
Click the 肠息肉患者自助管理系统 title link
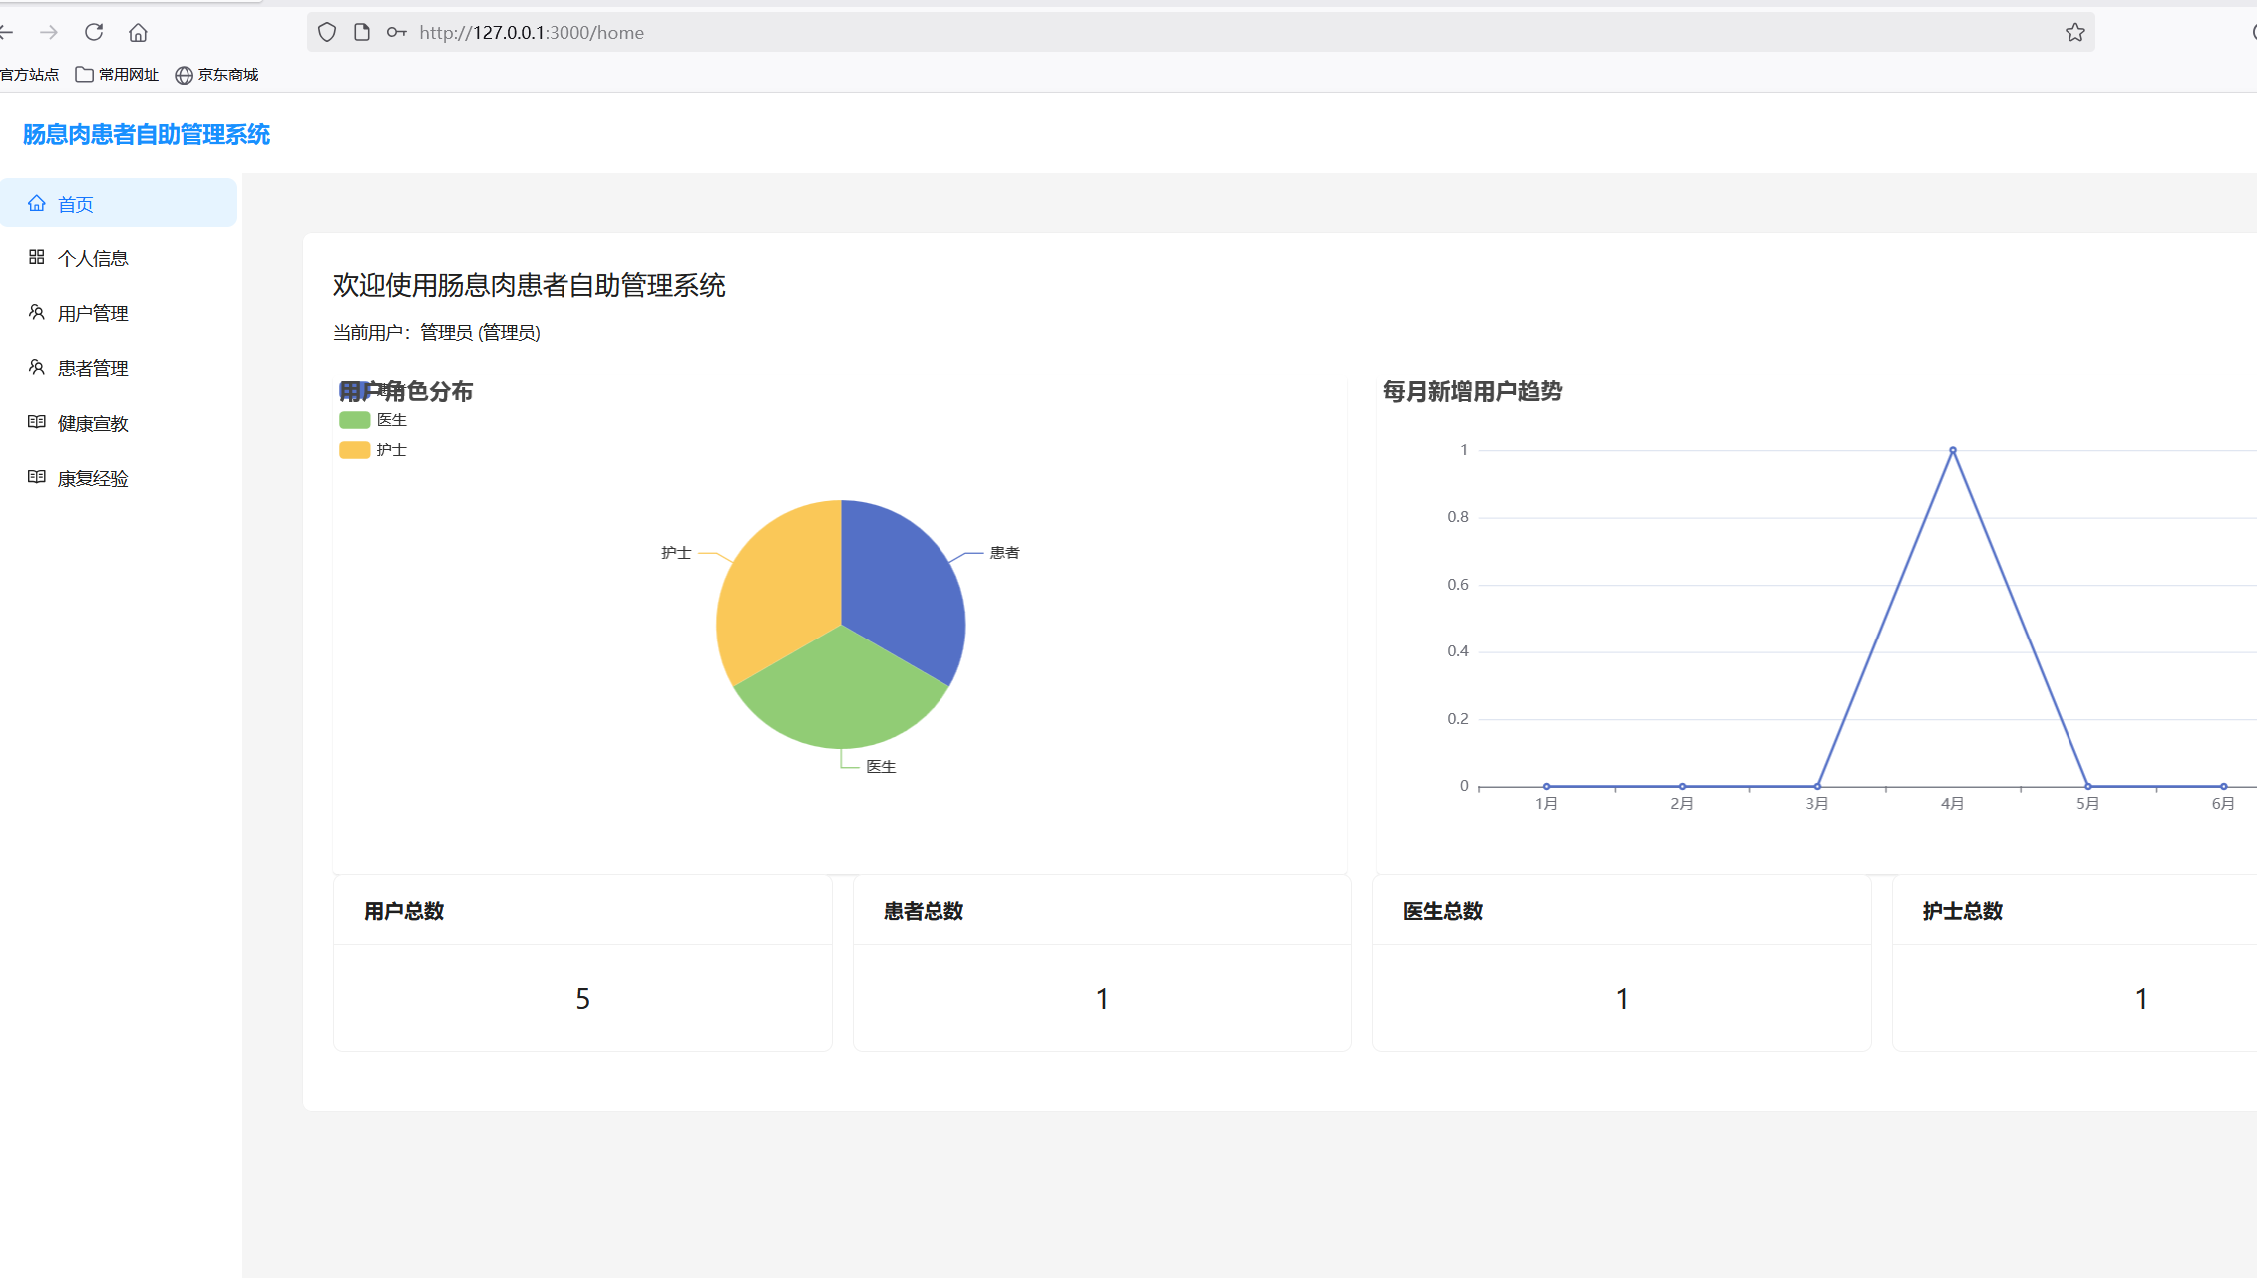tap(147, 134)
